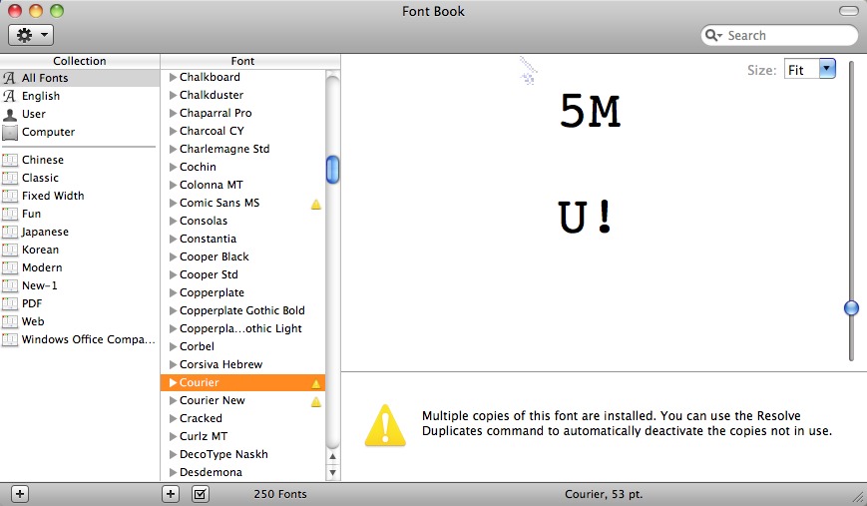Expand the Chalkboard font family
867x506 pixels.
point(173,78)
